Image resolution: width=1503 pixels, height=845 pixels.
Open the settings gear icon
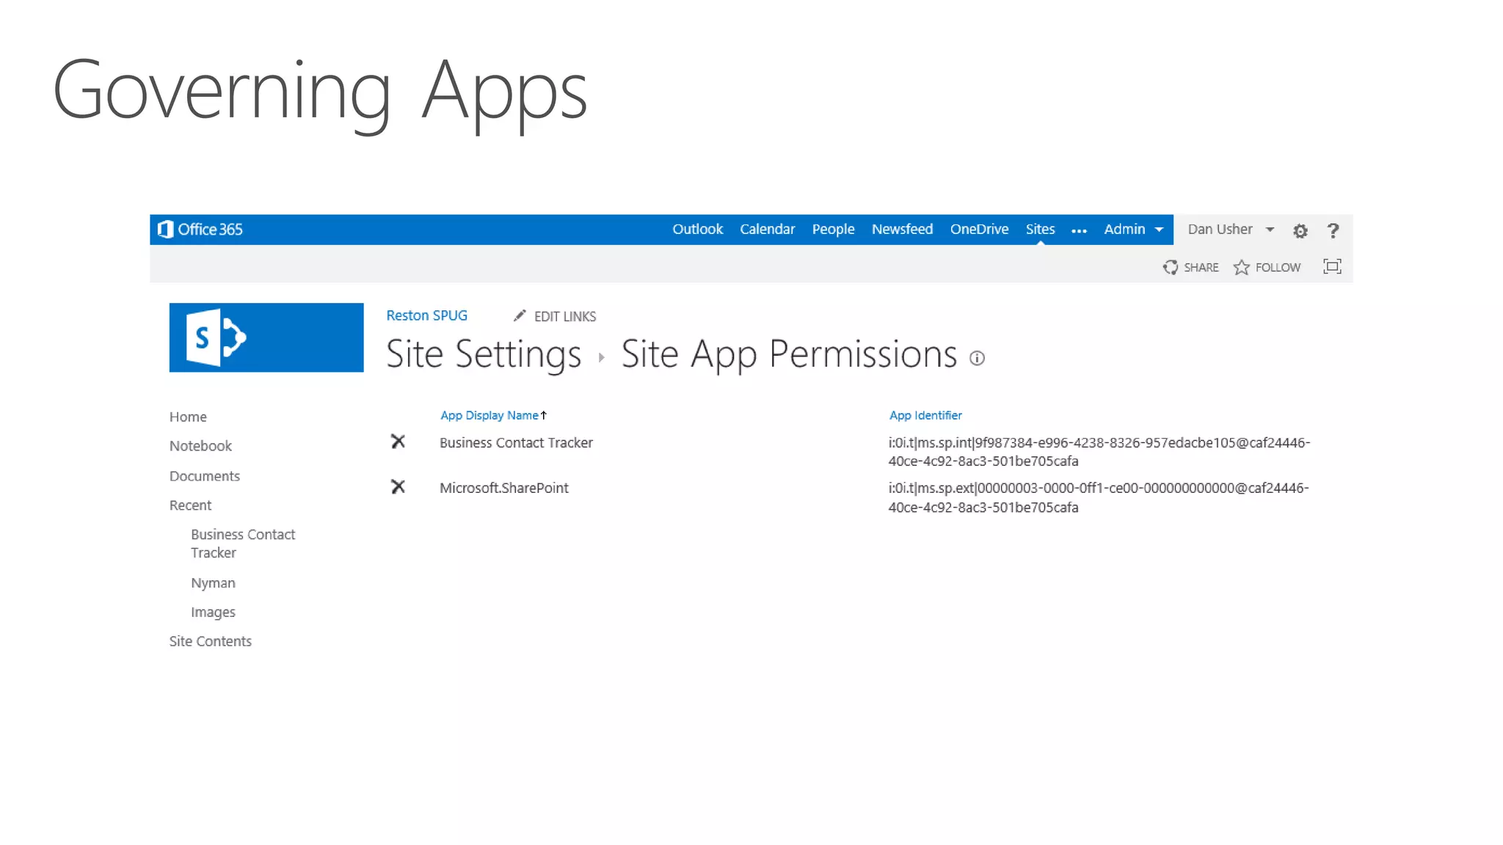(1300, 231)
